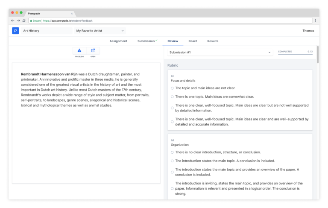This screenshot has height=208, width=328.
Task: Click the browser forward arrow
Action: coord(18,21)
